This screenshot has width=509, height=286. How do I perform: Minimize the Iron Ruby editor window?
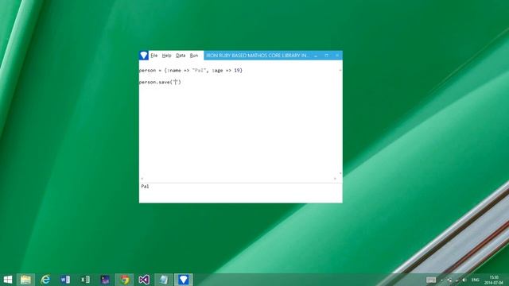pyautogui.click(x=316, y=56)
